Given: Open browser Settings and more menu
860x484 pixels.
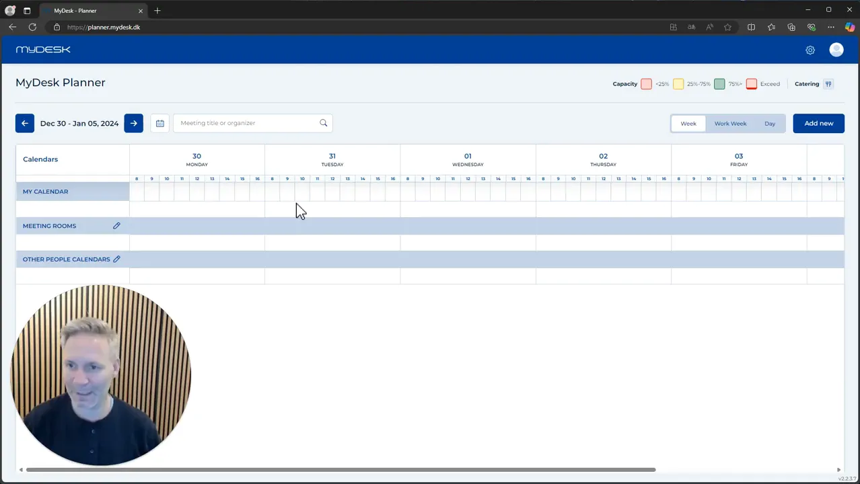Looking at the screenshot, I should click(x=831, y=27).
